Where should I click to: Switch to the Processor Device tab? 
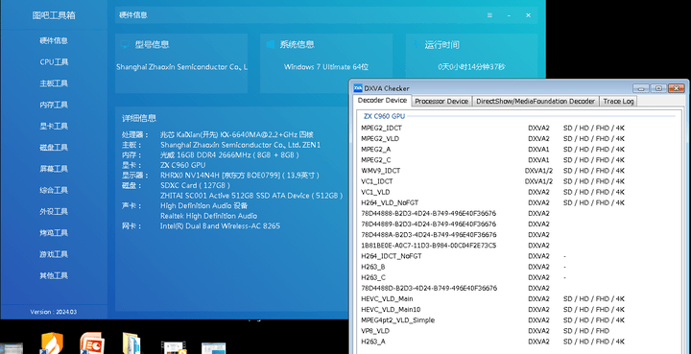(441, 102)
